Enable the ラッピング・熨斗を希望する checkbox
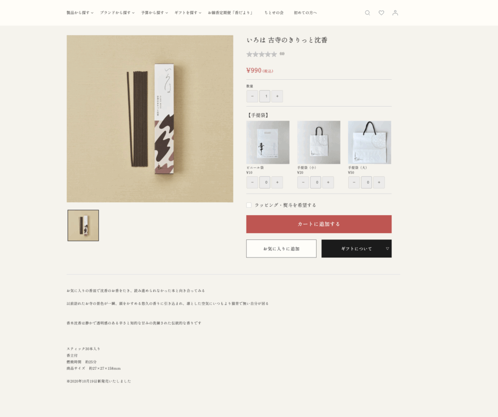This screenshot has width=498, height=417. pos(249,205)
